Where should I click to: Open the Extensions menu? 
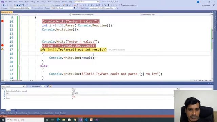pyautogui.click(x=57, y=2)
